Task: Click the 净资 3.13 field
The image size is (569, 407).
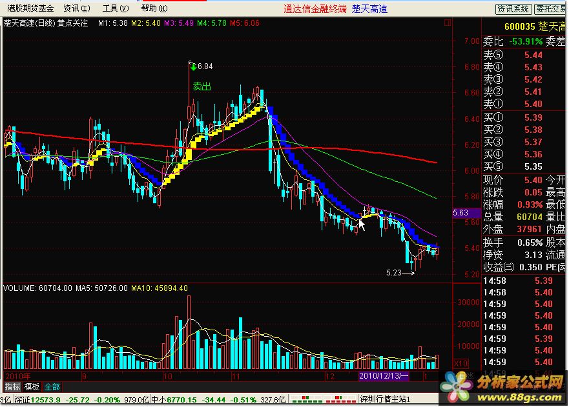Action: 513,255
